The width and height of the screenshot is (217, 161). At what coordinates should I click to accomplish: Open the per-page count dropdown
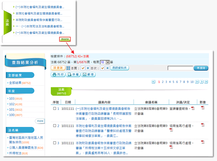[107, 62]
